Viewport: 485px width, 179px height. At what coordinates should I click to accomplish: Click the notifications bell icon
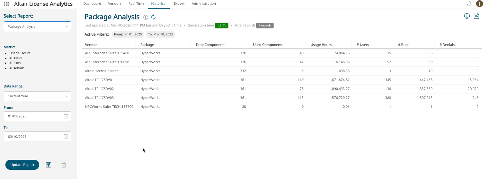[469, 4]
